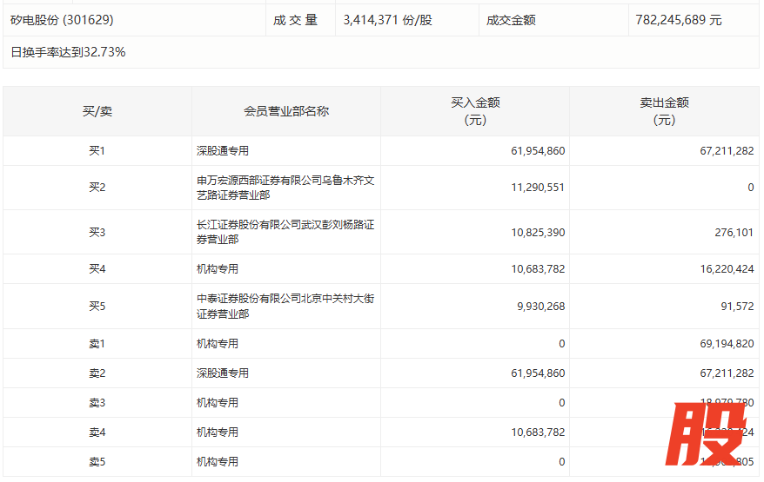Open 中泰证券北京中关村大街 branch entry
Screen dimensions: 764x482
285,306
